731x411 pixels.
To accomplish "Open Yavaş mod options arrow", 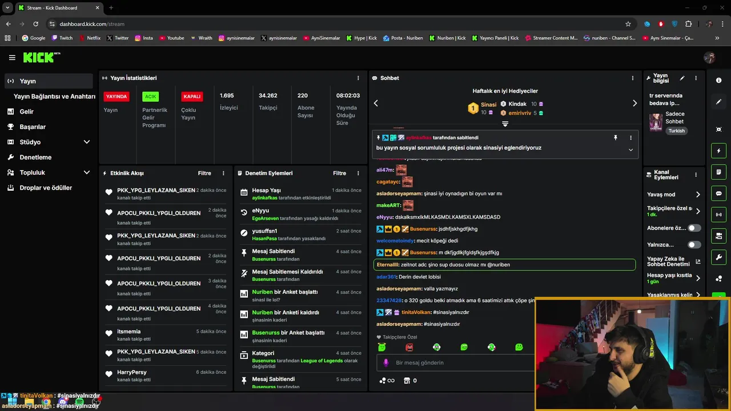I will pos(698,195).
